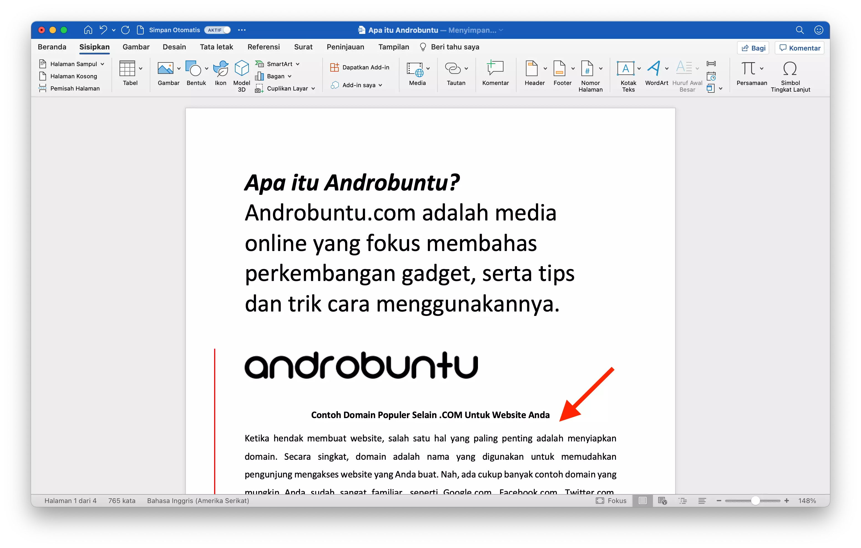Open the Tampilan ribbon tab
The width and height of the screenshot is (861, 548).
(x=393, y=47)
